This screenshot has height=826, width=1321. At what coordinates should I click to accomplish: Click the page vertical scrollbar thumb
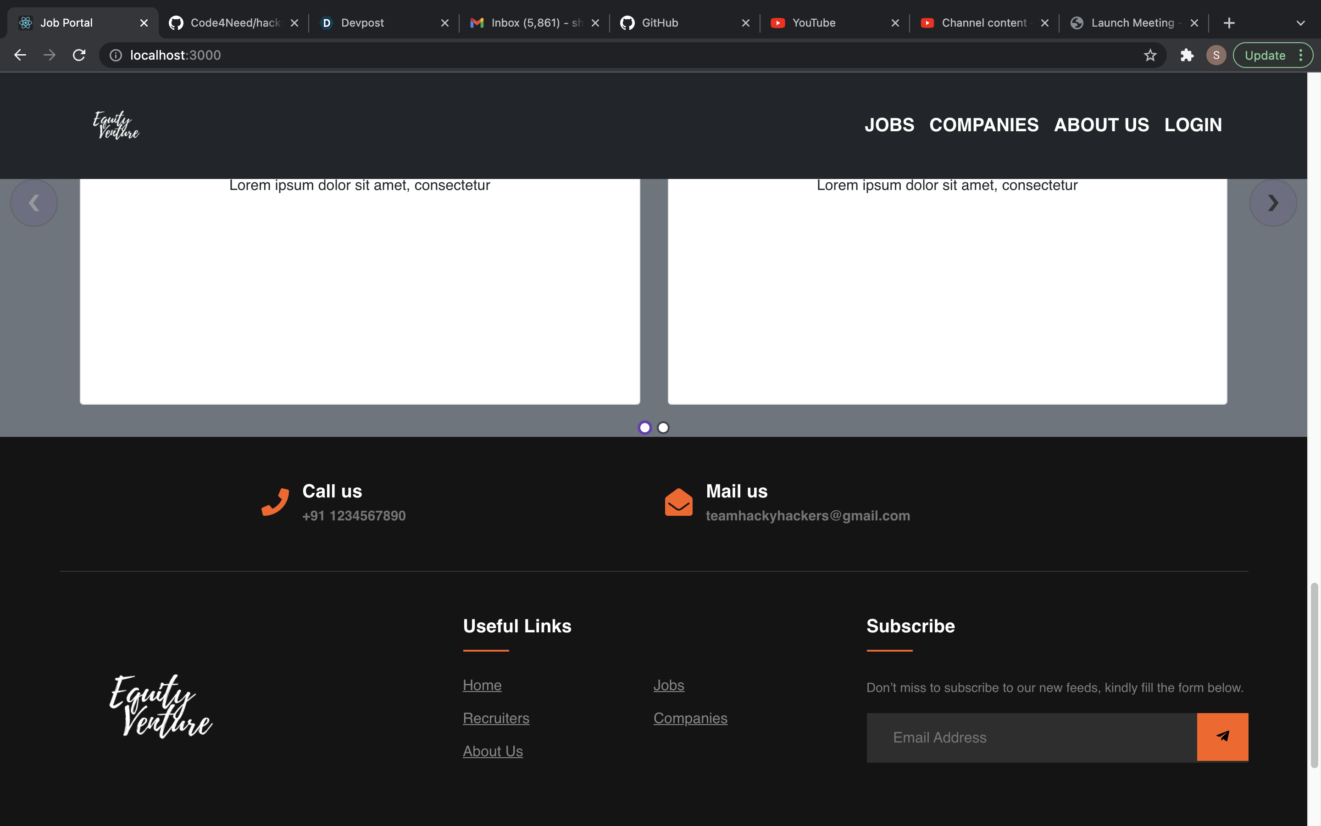[x=1314, y=675]
